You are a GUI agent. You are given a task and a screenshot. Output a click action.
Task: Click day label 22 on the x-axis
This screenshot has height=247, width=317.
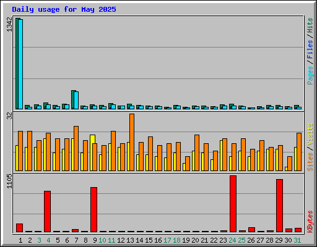(214, 240)
